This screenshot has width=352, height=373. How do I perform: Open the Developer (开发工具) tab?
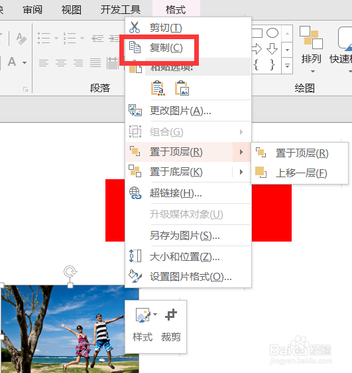tap(121, 10)
